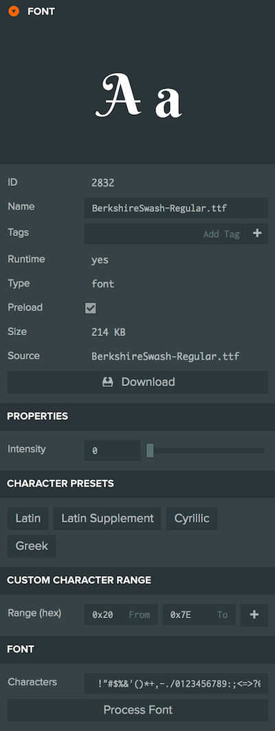Select the Latin character preset
Screen dimensions: 275x731
28,518
